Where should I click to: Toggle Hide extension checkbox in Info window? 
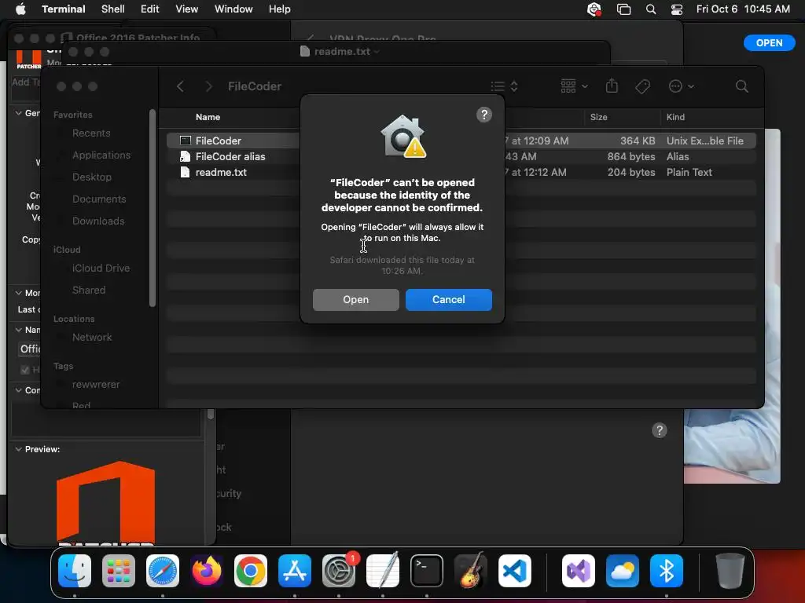[x=24, y=370]
